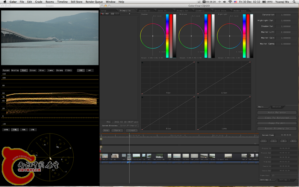Jump to last frame with >| button

coord(293,141)
